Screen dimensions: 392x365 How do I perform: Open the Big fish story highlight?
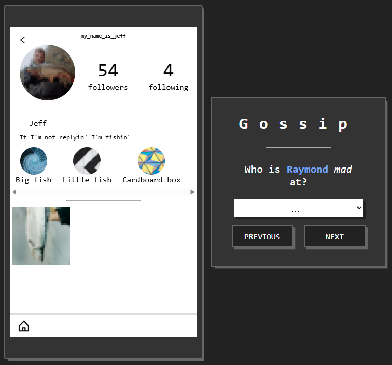click(x=34, y=161)
